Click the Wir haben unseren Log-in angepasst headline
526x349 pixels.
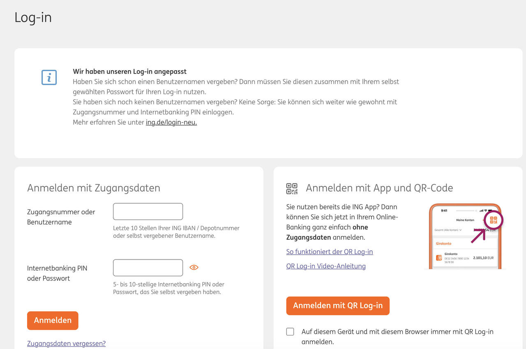click(x=130, y=71)
